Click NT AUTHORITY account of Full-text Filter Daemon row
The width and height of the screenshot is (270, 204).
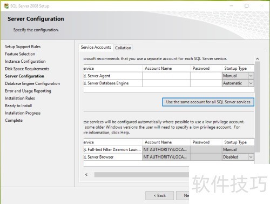point(166,149)
